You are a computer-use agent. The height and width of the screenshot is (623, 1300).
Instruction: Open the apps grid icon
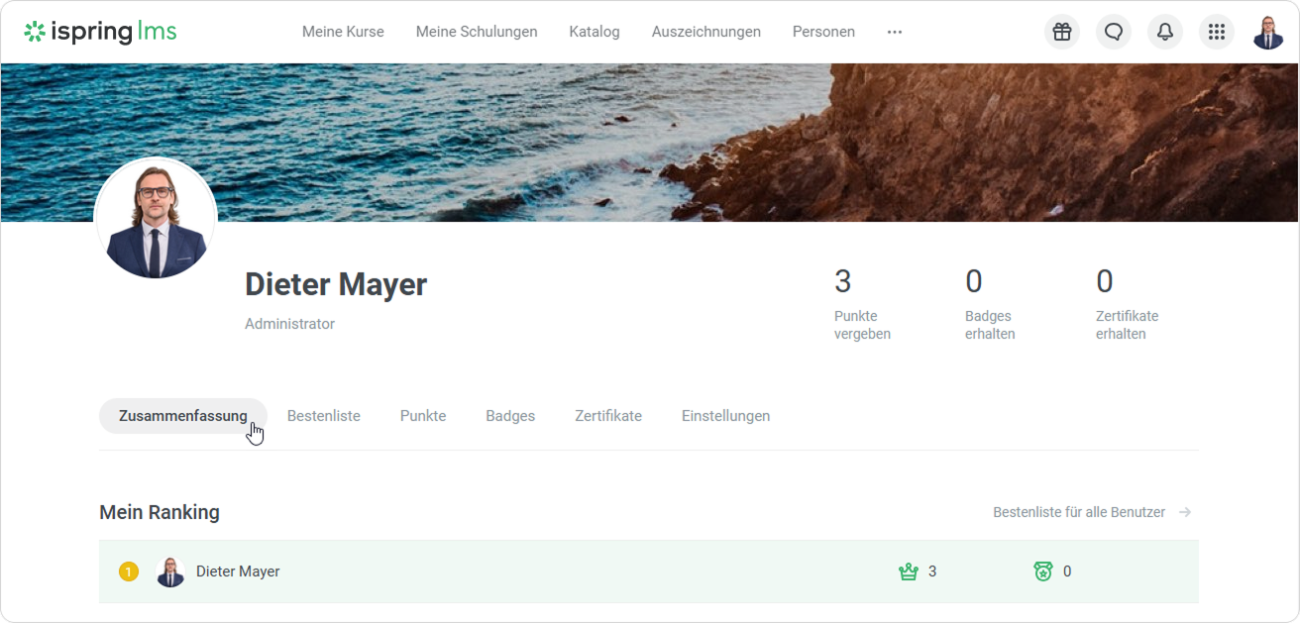(x=1217, y=32)
